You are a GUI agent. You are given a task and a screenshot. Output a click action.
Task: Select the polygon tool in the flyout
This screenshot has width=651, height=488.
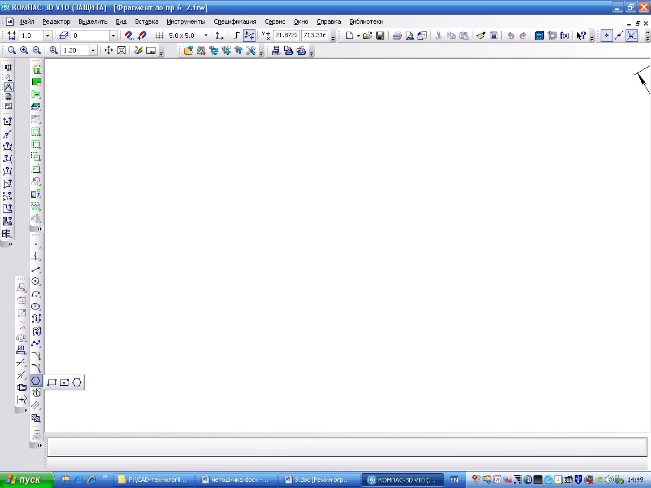pyautogui.click(x=77, y=382)
